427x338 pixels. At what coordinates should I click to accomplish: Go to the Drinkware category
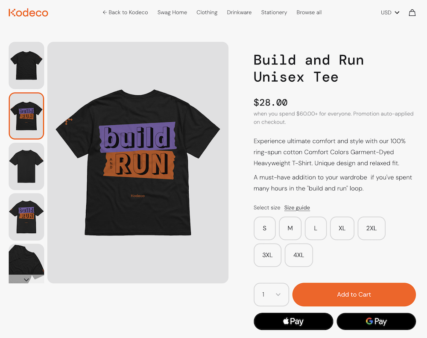click(239, 12)
